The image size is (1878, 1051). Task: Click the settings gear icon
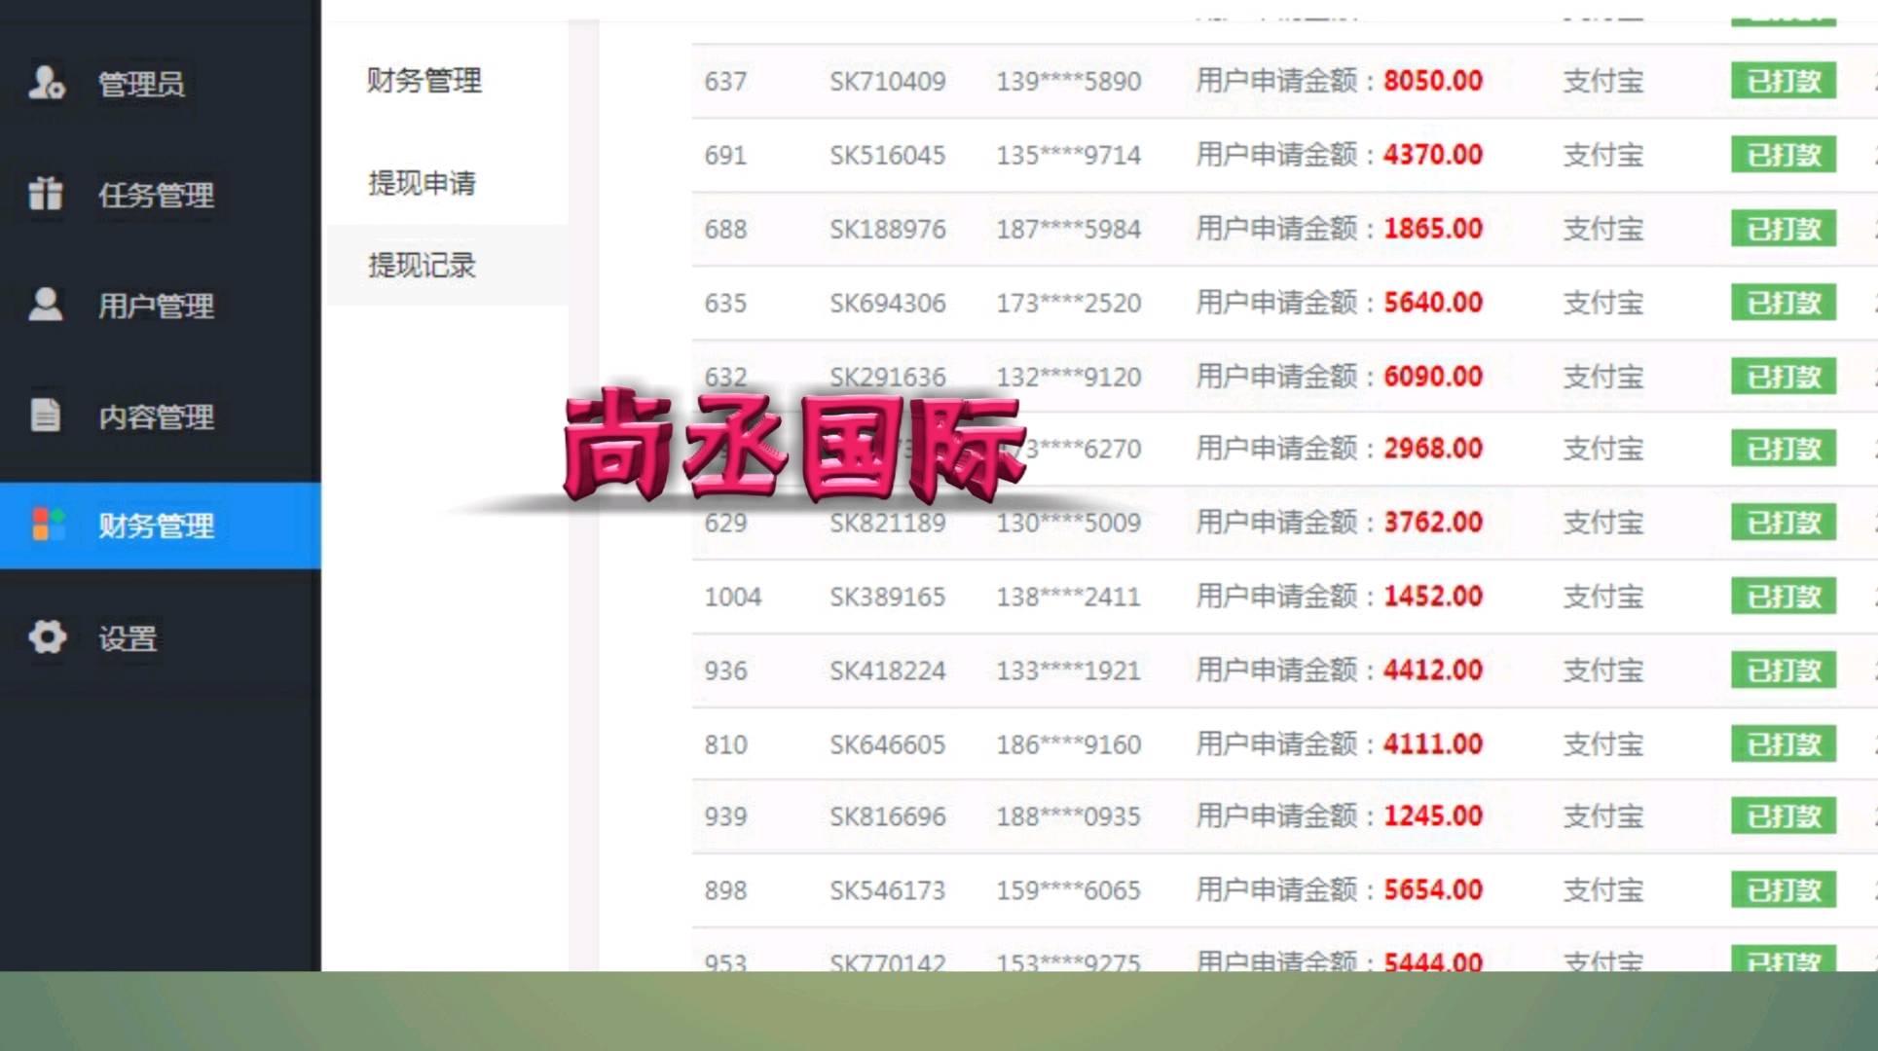(47, 637)
